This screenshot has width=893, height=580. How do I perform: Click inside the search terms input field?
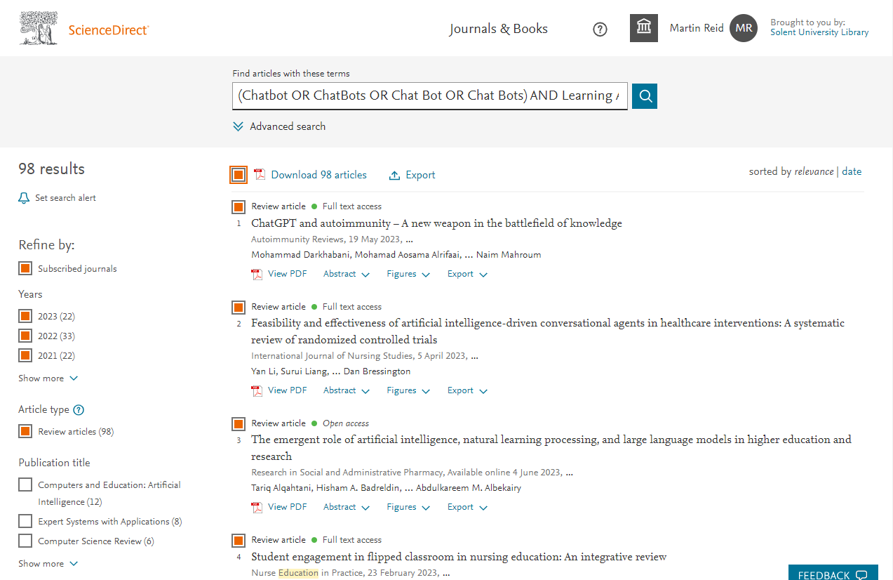pyautogui.click(x=429, y=96)
